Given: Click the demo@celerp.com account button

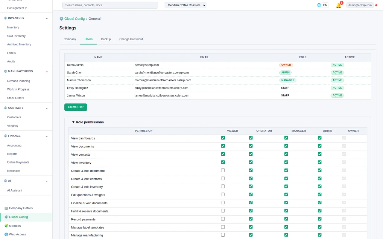Looking at the screenshot, I should click(x=360, y=5).
